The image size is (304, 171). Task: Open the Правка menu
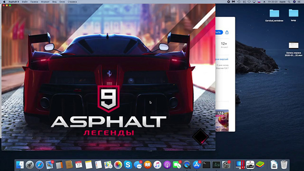34,2
